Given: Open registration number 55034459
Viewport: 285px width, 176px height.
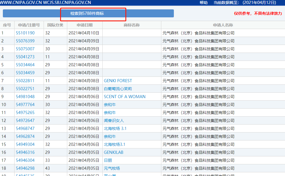Looking at the screenshot, I should tap(25, 73).
